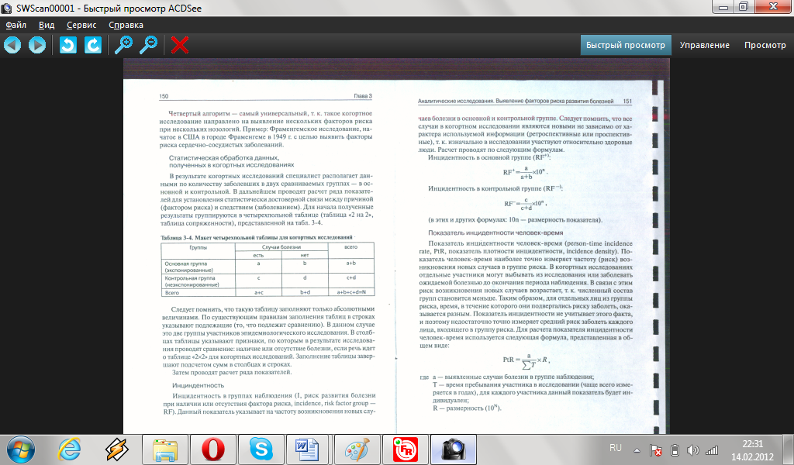Open the Файл menu
Viewport: 794px width, 465px height.
pos(16,25)
